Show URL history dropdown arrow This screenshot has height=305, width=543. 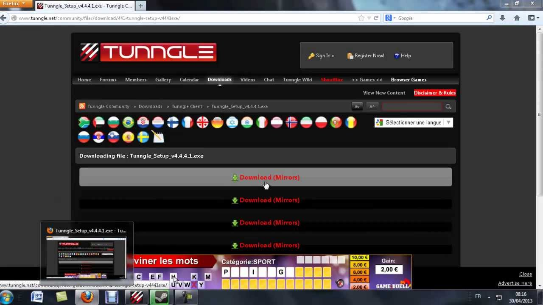369,18
